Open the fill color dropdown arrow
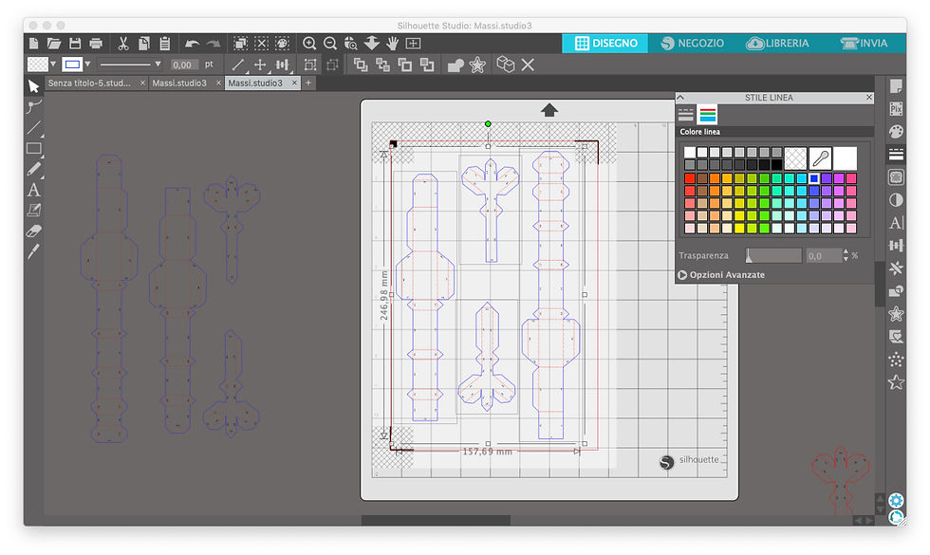This screenshot has width=930, height=555. click(53, 65)
